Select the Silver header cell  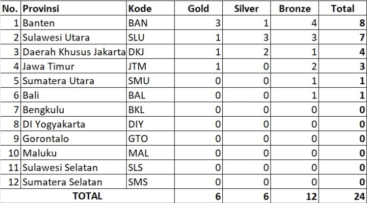[x=247, y=9]
